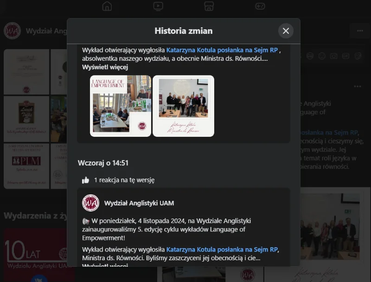
Task: View 1 reakcja na tę wersję
Action: pos(124,180)
